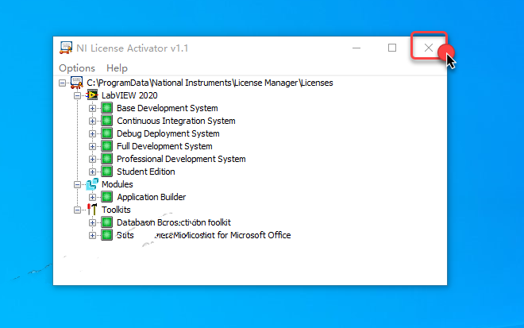
Task: Expand Professional Development System node
Action: click(x=92, y=159)
